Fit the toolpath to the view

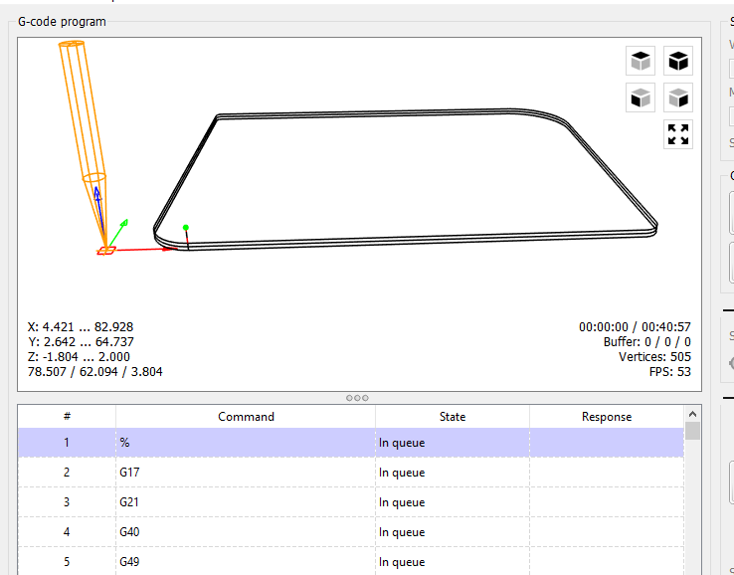pos(678,135)
